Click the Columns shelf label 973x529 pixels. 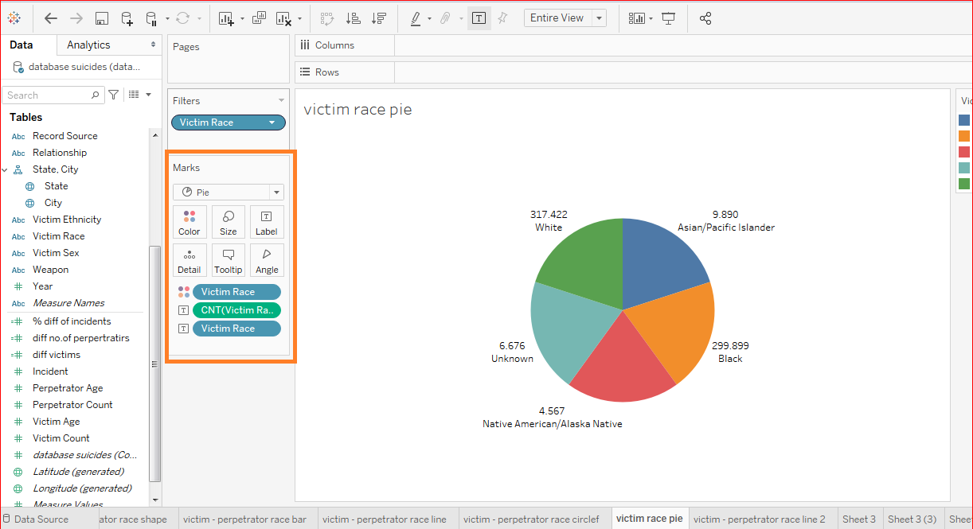[x=334, y=45]
